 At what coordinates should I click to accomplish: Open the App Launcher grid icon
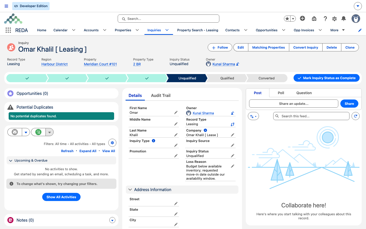point(8,30)
